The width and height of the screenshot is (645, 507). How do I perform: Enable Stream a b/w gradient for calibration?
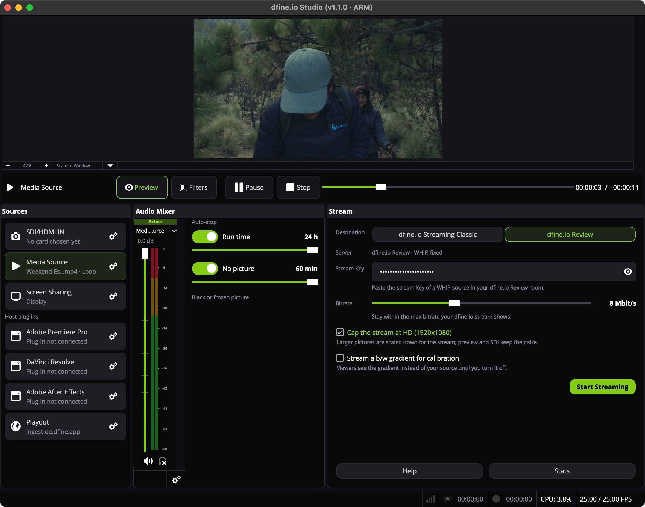click(x=340, y=358)
